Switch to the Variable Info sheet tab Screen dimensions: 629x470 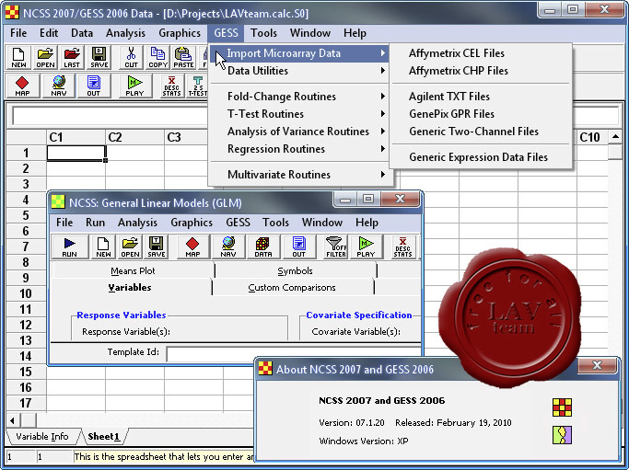point(42,436)
